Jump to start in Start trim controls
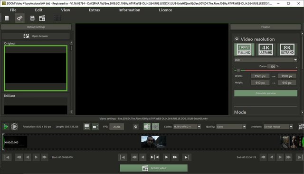 point(7,157)
